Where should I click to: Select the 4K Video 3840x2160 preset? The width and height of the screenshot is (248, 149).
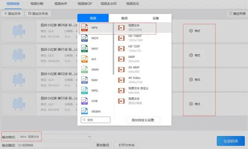[x=143, y=80]
